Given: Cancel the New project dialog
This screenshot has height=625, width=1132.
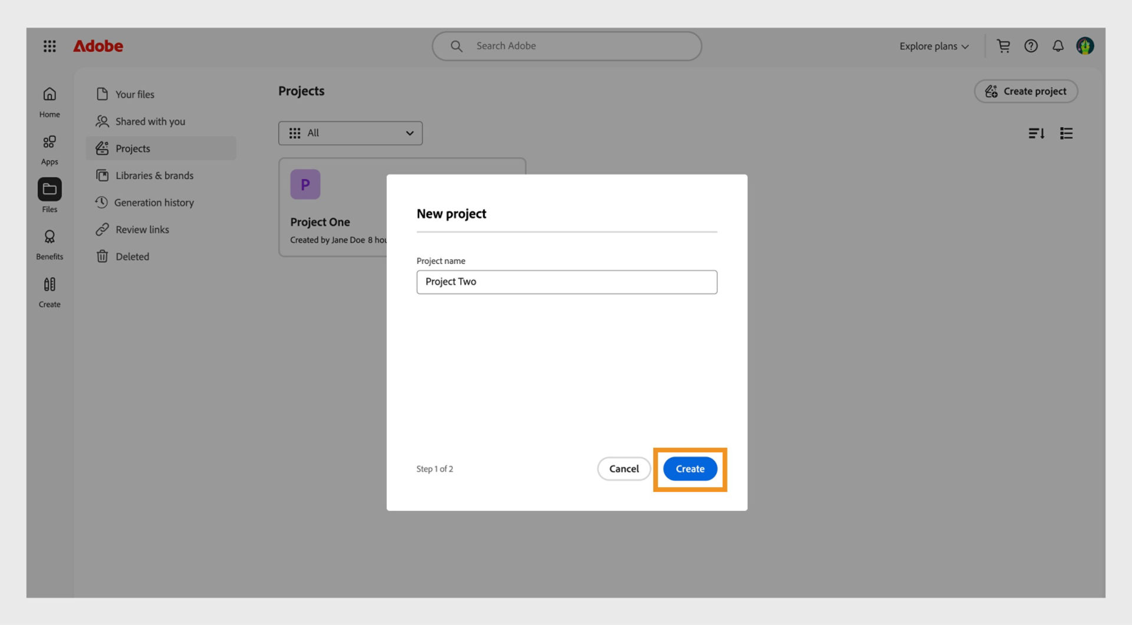Looking at the screenshot, I should (x=623, y=469).
